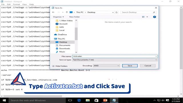Viewport: 183px width, 103px height.
Task: Click the refresh button beside address bar
Action: coord(116,12)
